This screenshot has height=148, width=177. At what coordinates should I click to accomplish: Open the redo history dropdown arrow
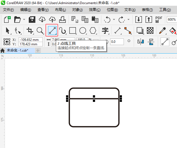pyautogui.click(x=129, y=19)
